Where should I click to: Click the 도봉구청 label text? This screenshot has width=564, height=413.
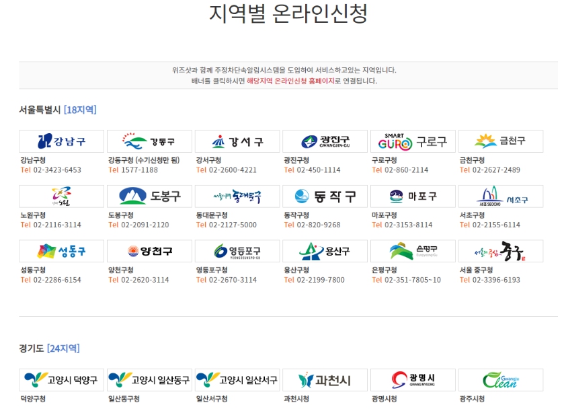[x=121, y=215]
